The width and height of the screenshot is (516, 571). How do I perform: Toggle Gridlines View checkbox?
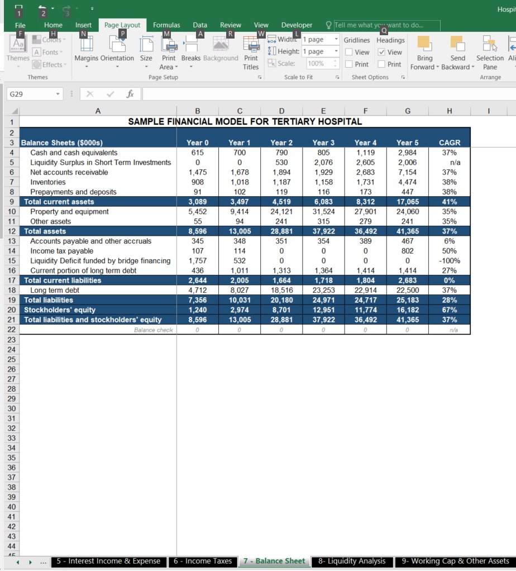pyautogui.click(x=348, y=52)
